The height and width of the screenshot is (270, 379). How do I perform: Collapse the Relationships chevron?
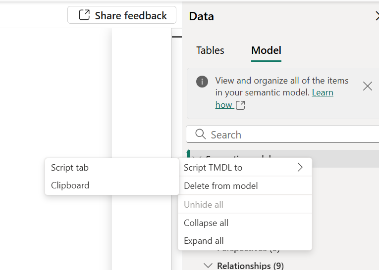coord(209,266)
